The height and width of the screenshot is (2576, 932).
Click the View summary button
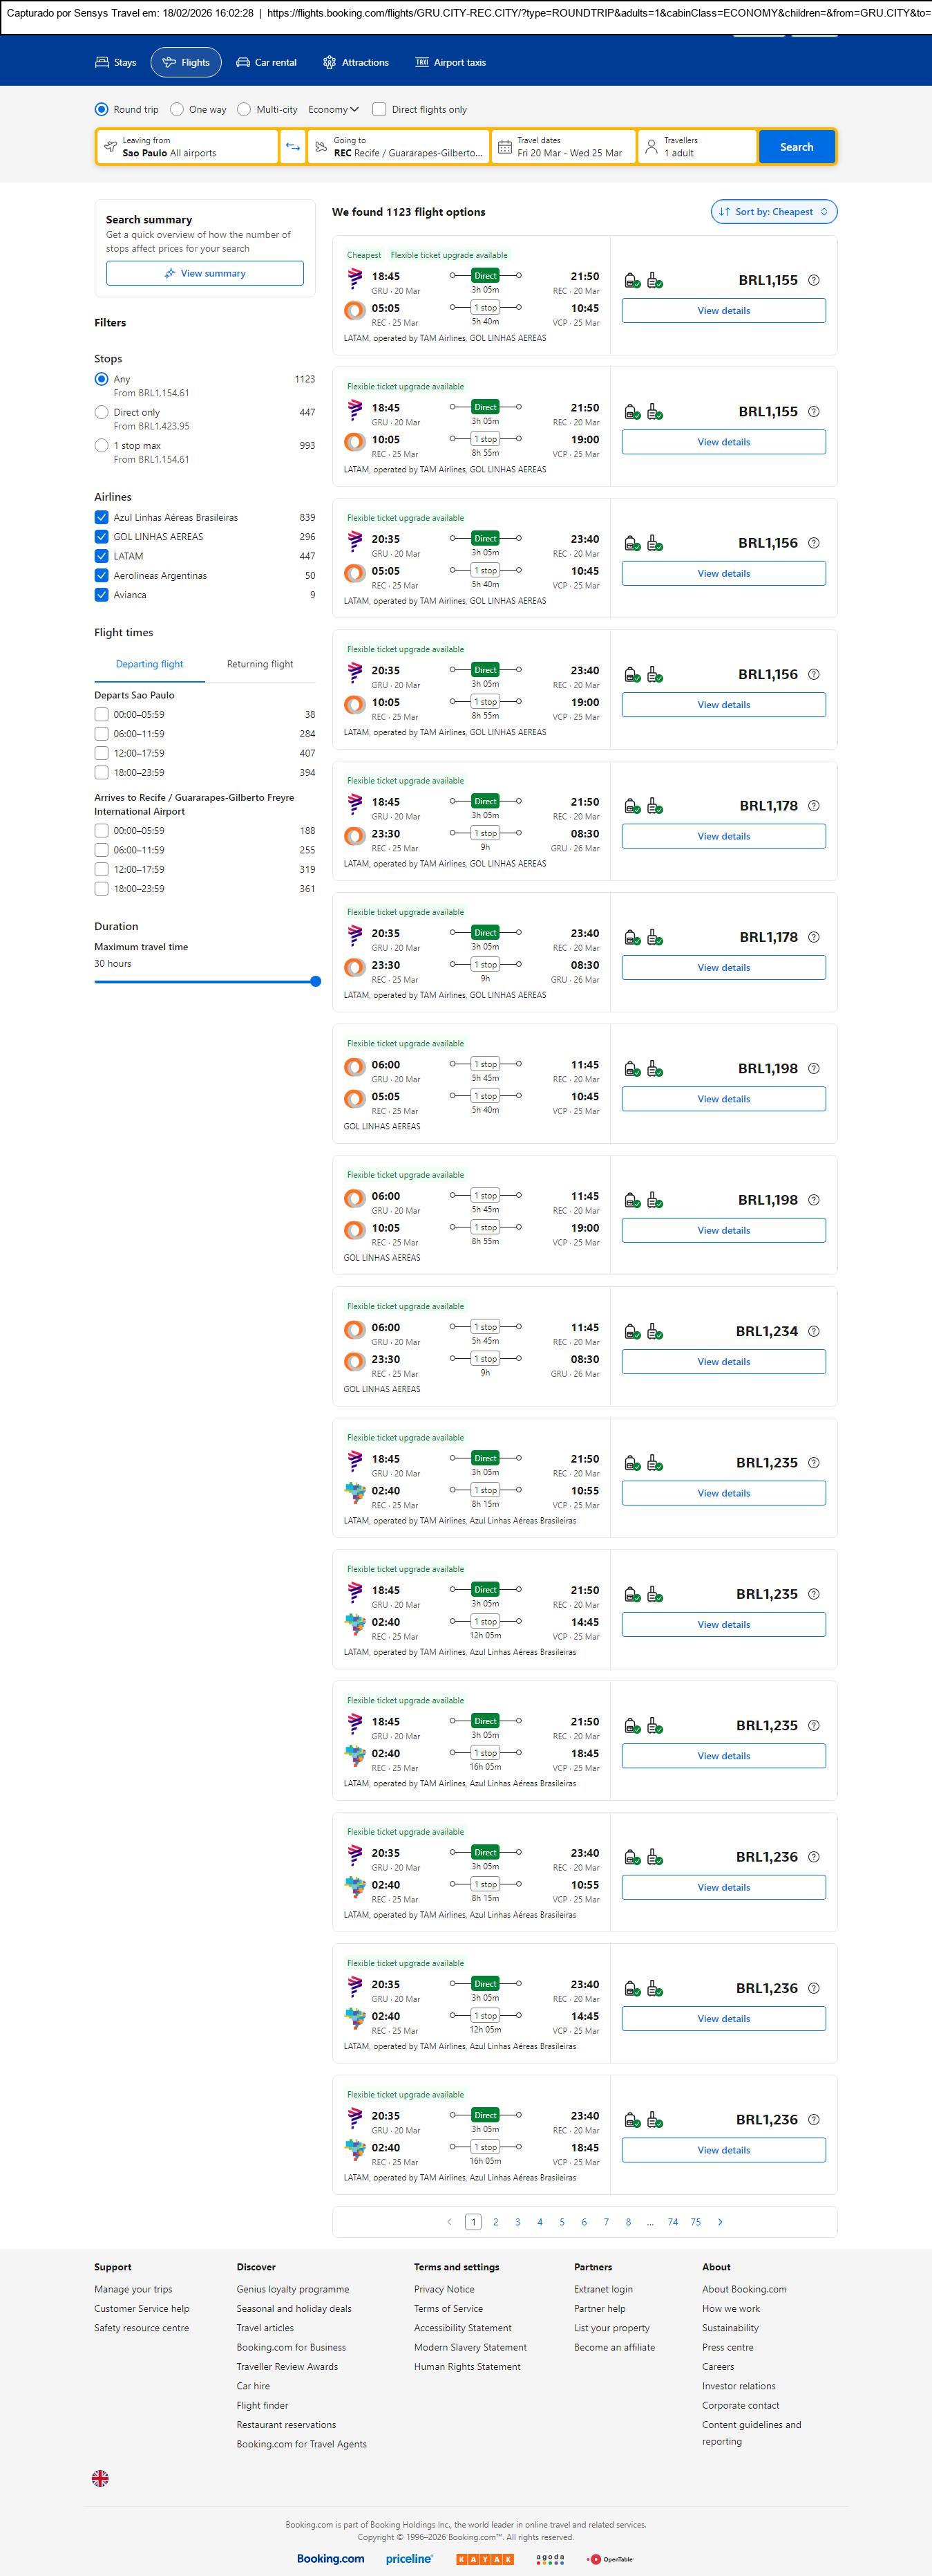[205, 273]
